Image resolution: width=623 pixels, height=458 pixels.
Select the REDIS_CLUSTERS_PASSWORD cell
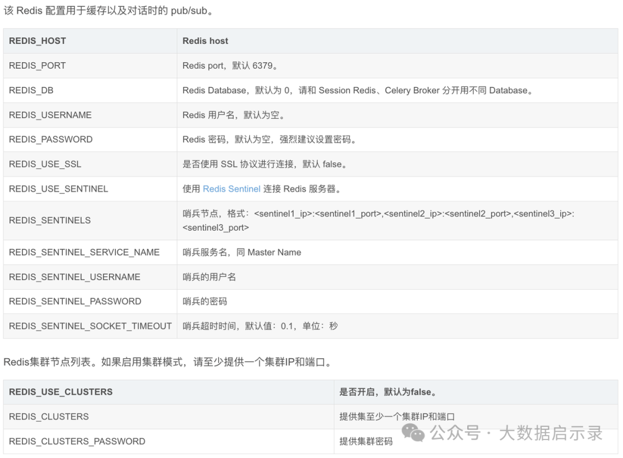tap(169, 441)
